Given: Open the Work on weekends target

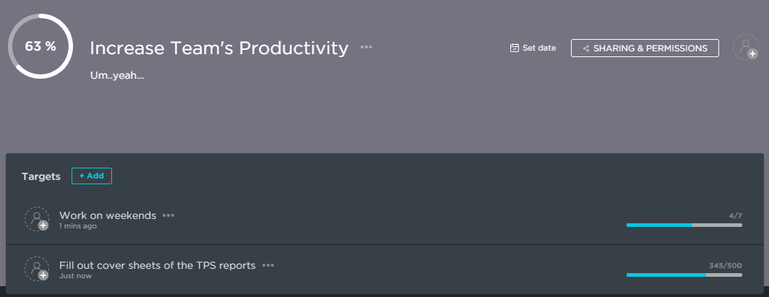Looking at the screenshot, I should pyautogui.click(x=108, y=215).
